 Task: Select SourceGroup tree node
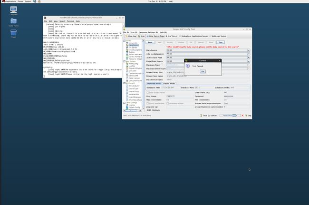pos(134,91)
